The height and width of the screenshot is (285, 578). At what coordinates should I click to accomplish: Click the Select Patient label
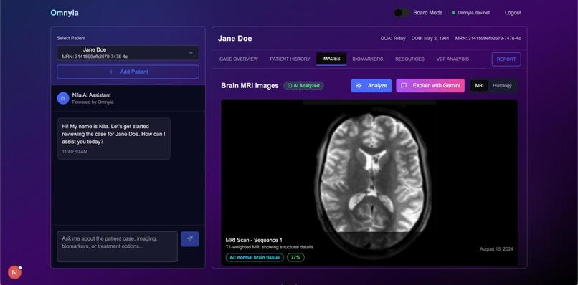point(71,38)
